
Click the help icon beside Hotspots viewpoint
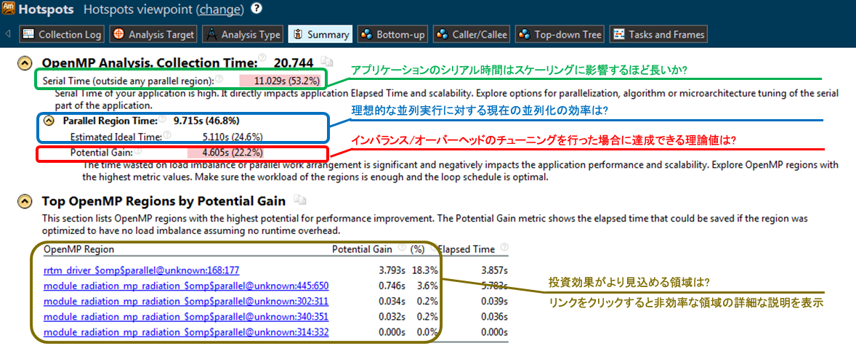coord(257,9)
